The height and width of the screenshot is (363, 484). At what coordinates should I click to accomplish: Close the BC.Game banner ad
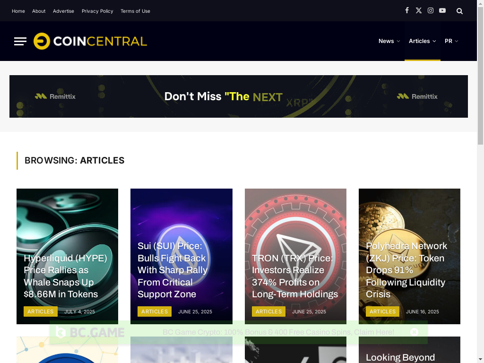point(414,332)
